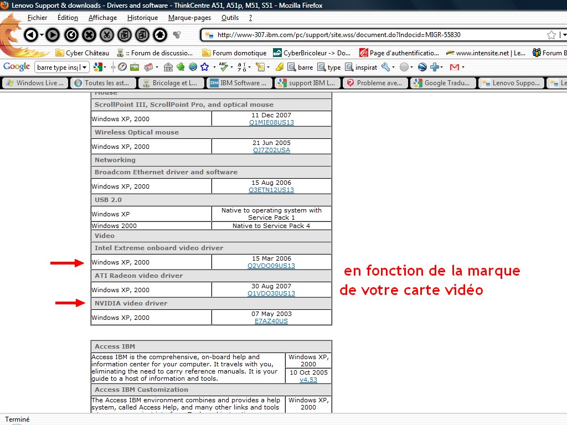Open the Cyber Château bookmark
Image resolution: width=567 pixels, height=425 pixels.
tap(82, 53)
